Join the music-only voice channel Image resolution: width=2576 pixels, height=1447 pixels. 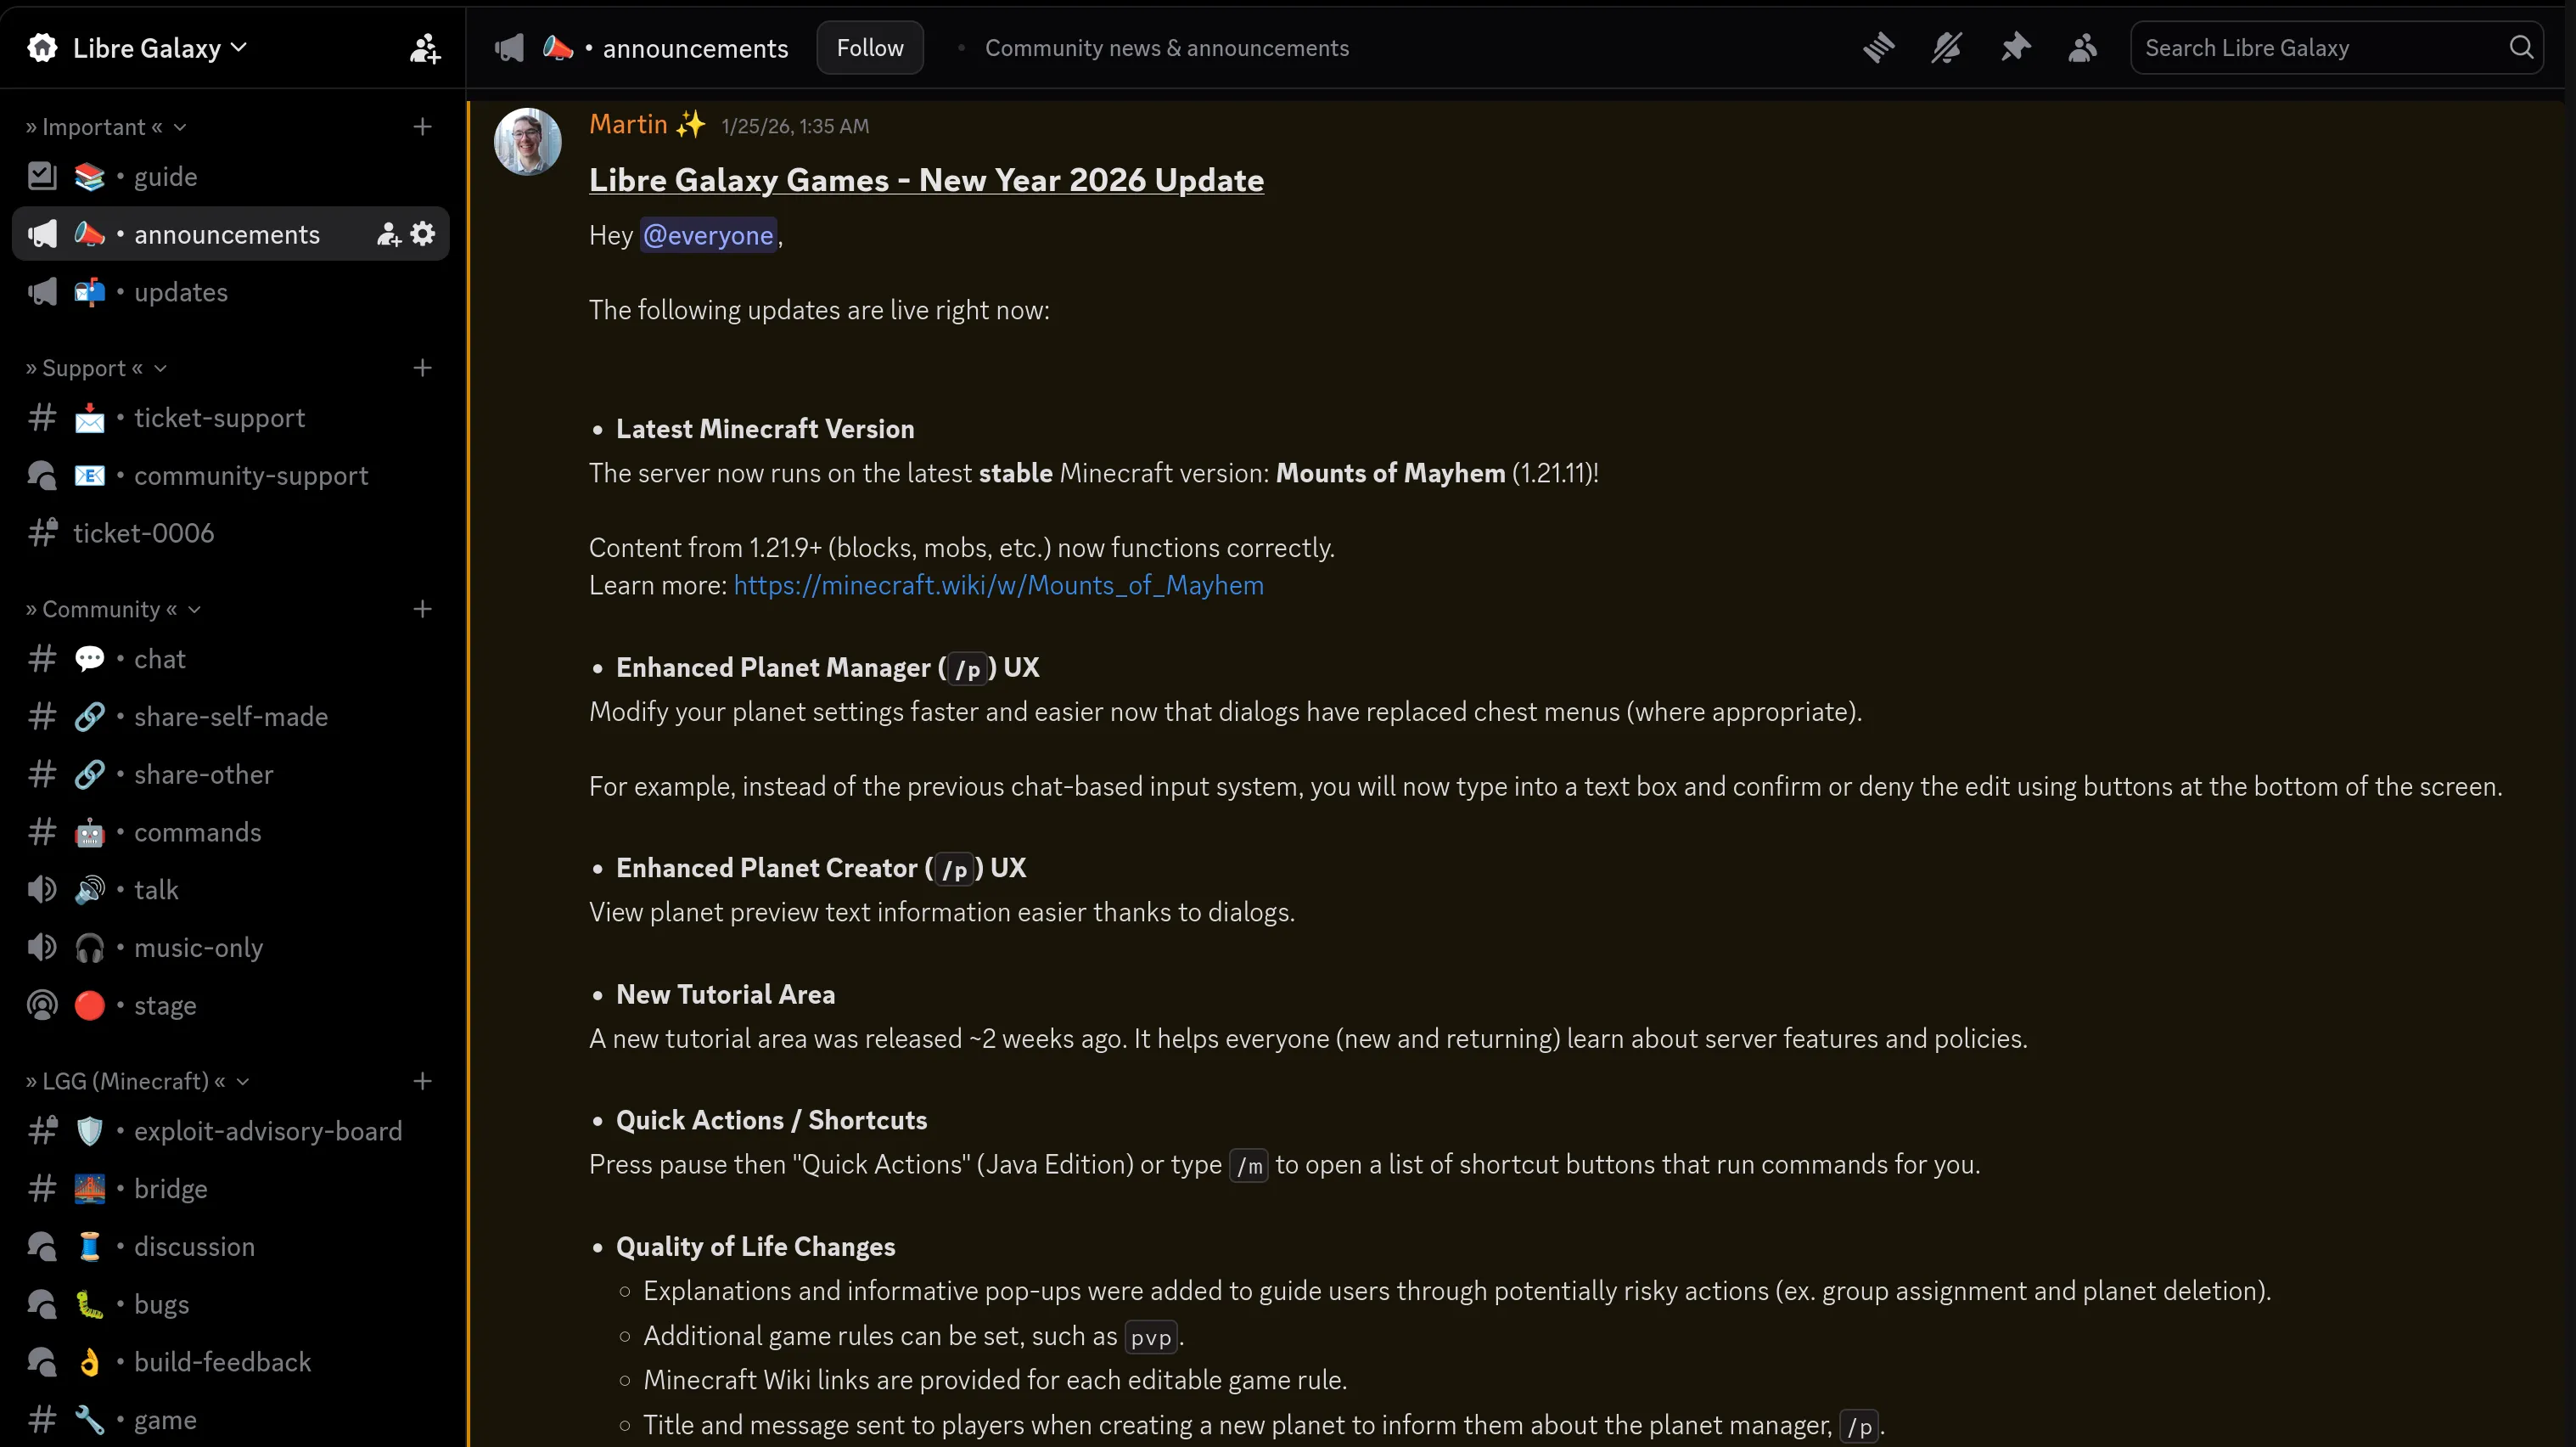point(231,948)
